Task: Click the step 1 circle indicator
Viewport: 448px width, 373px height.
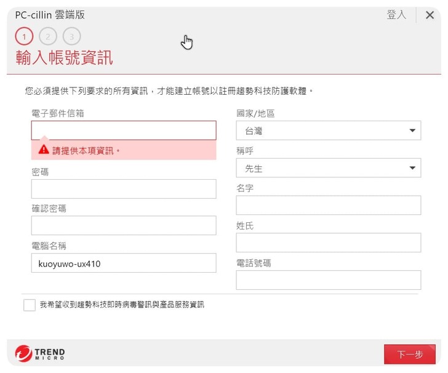Action: pyautogui.click(x=24, y=37)
